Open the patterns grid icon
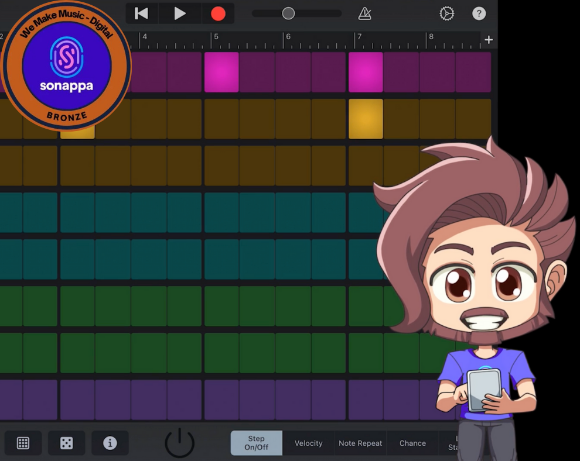The height and width of the screenshot is (461, 580). [x=23, y=443]
